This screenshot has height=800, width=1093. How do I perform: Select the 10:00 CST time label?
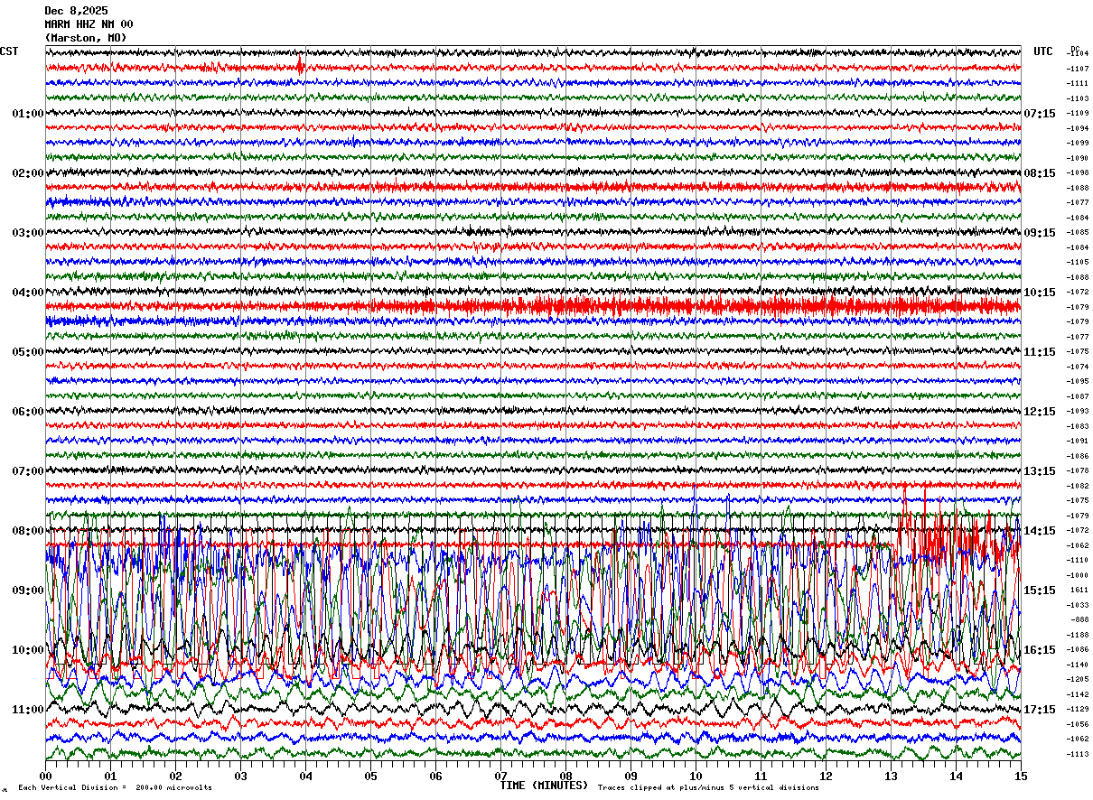[x=28, y=650]
